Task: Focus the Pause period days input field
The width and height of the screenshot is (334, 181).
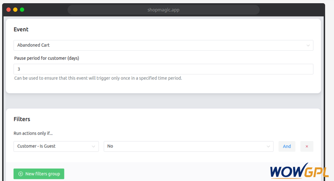Action: pos(163,69)
